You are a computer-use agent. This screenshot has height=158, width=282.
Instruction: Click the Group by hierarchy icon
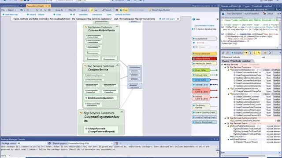click(x=250, y=53)
